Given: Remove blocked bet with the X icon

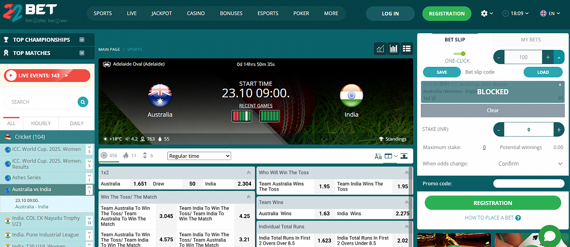Looking at the screenshot, I should click(560, 84).
